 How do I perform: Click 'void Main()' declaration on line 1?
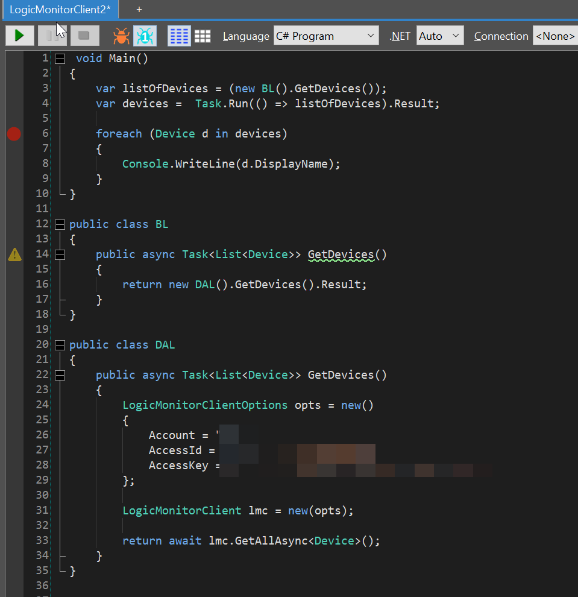point(112,58)
